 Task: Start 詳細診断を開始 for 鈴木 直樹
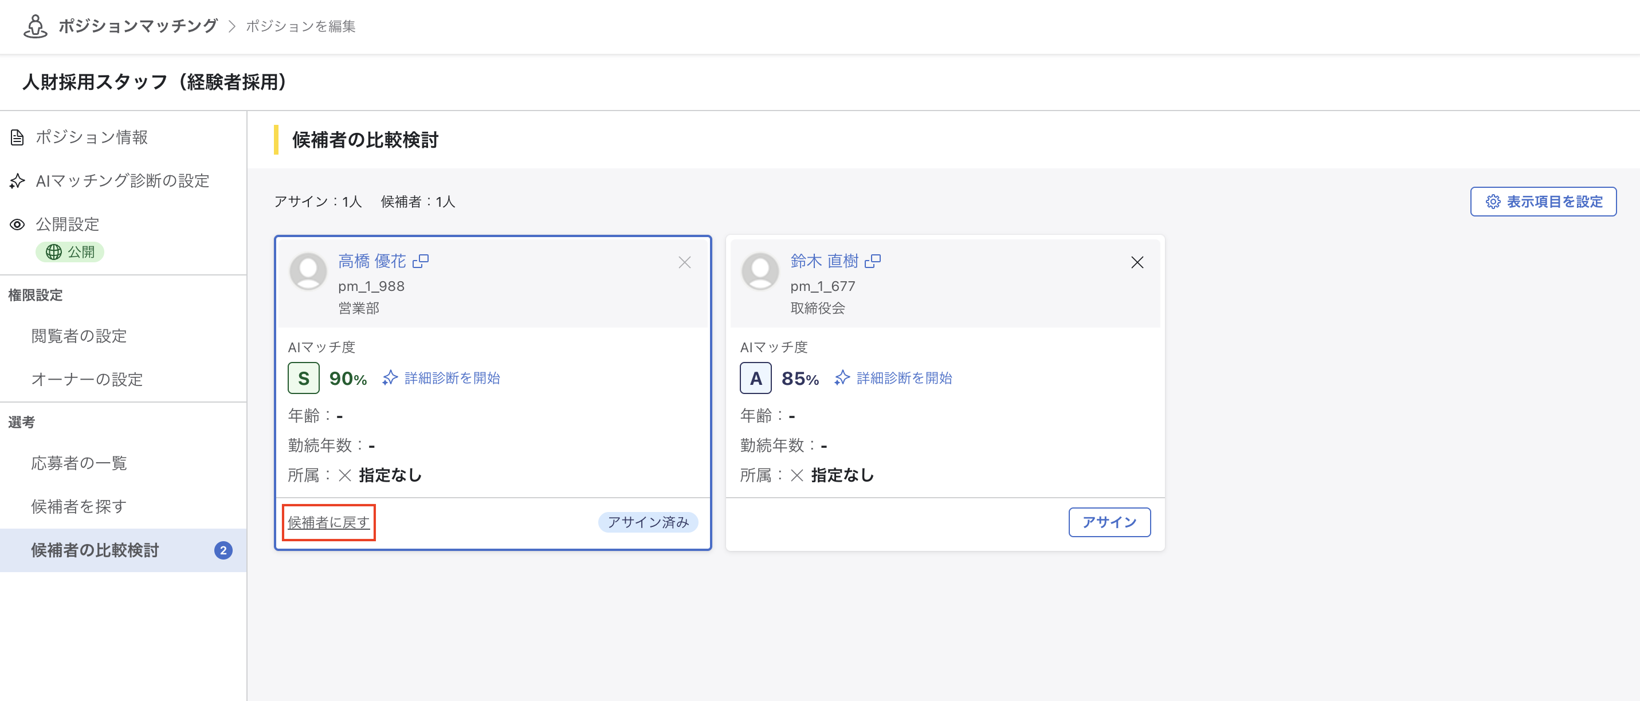[904, 379]
